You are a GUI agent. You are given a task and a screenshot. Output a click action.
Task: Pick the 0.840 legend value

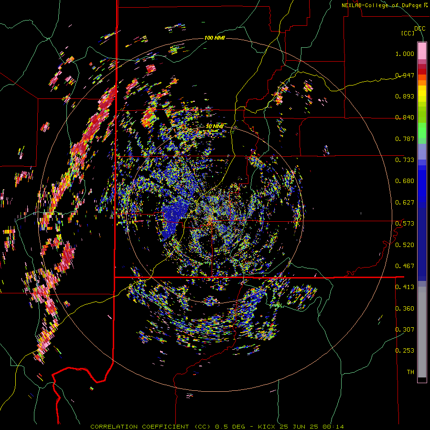point(405,118)
